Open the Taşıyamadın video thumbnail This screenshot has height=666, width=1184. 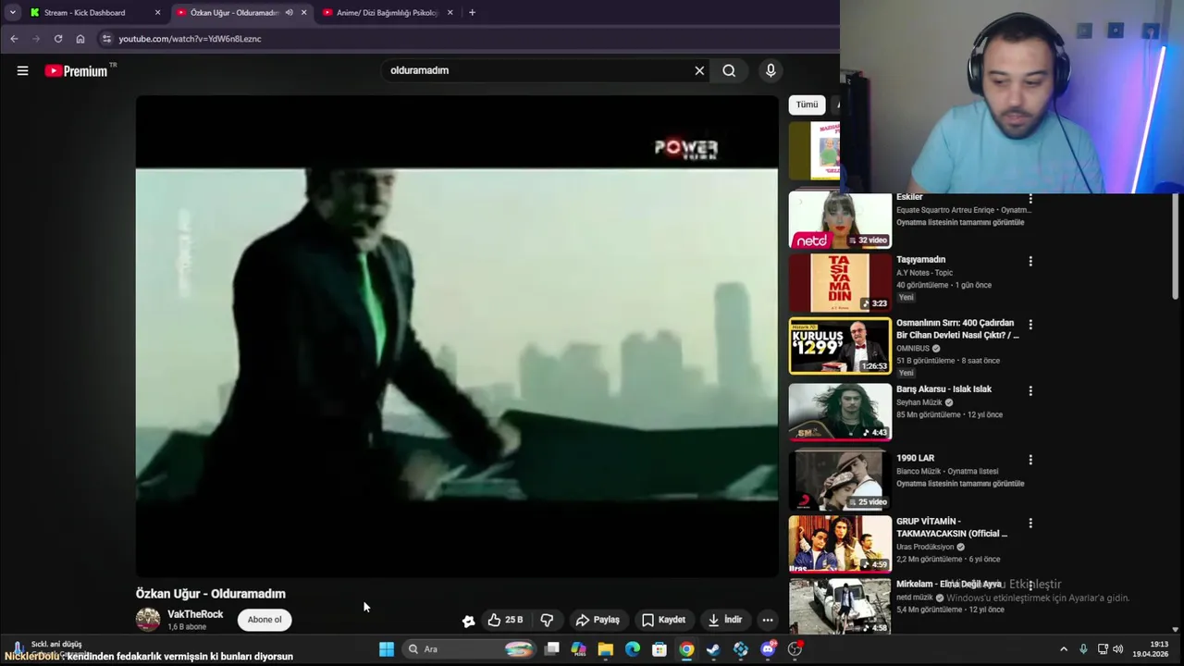pyautogui.click(x=840, y=283)
